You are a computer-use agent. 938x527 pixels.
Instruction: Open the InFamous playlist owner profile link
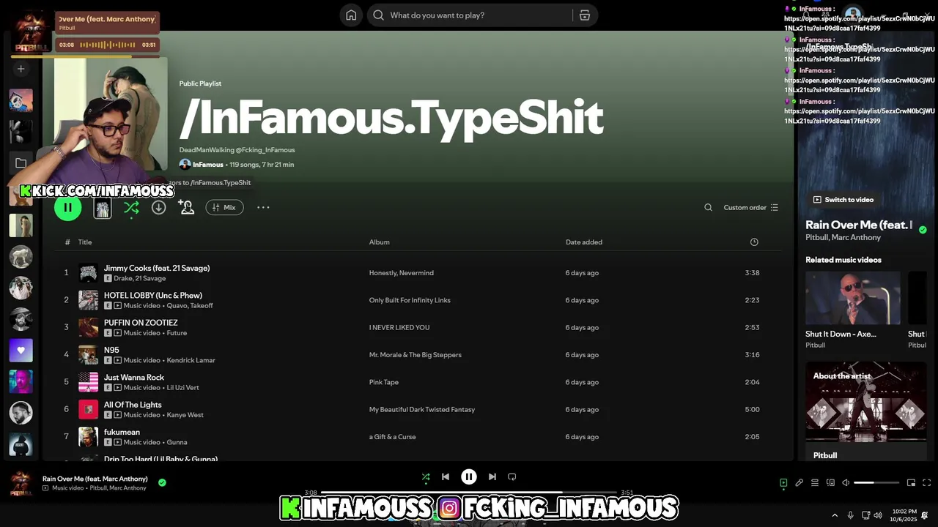click(207, 165)
